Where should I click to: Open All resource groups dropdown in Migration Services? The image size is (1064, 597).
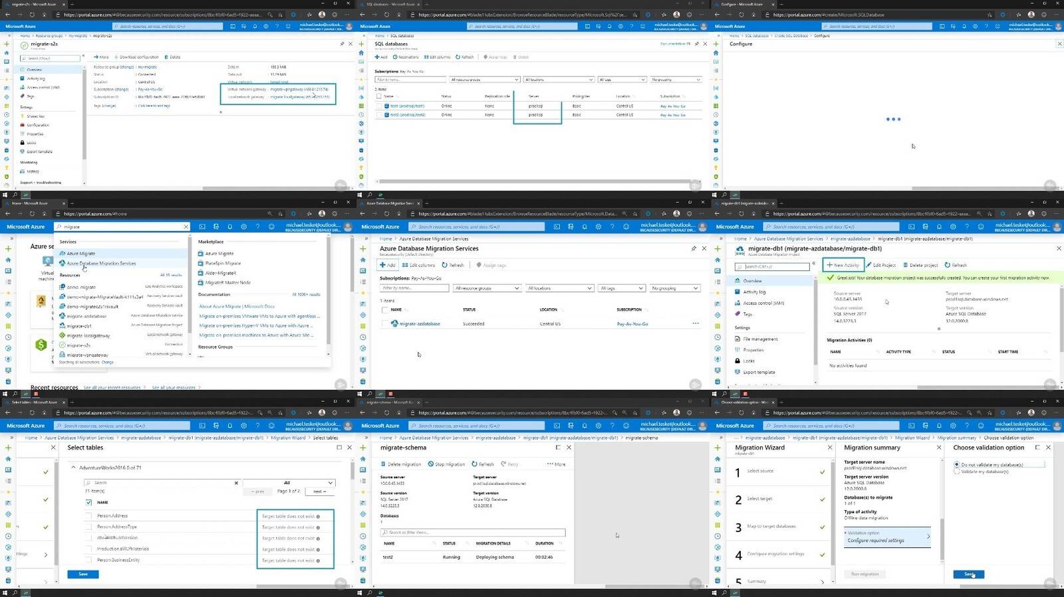click(487, 288)
